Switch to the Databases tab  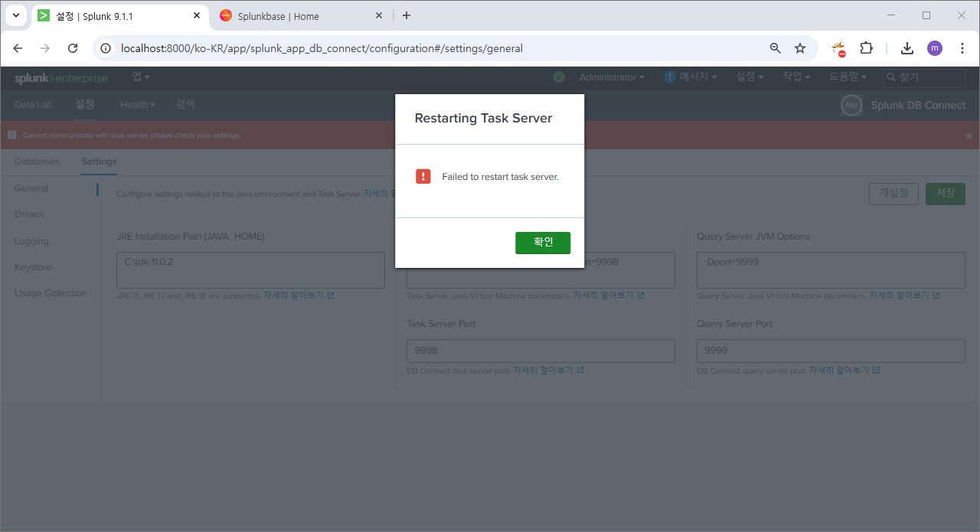[37, 162]
